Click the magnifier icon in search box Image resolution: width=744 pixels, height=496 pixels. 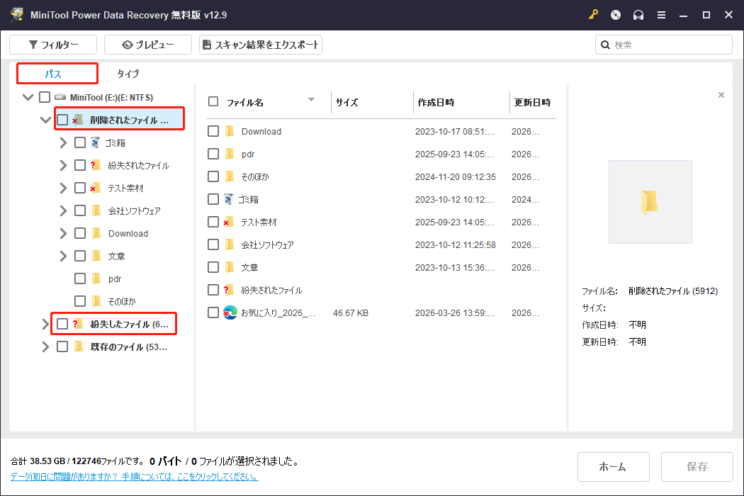coord(605,45)
